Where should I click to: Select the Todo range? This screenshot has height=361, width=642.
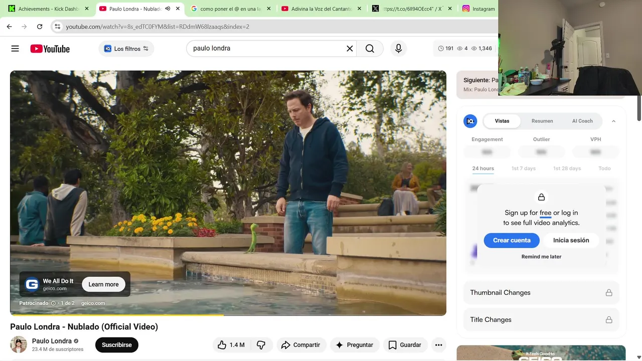(x=604, y=168)
